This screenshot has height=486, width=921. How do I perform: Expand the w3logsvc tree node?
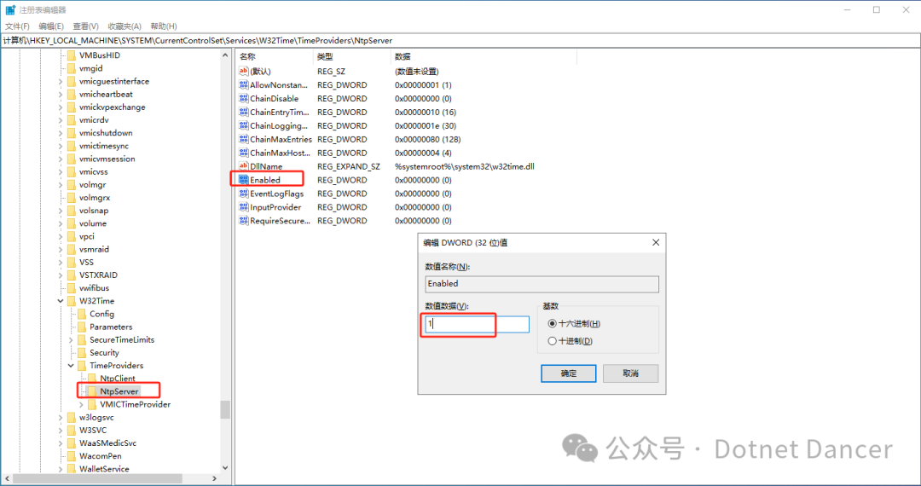[x=61, y=417]
